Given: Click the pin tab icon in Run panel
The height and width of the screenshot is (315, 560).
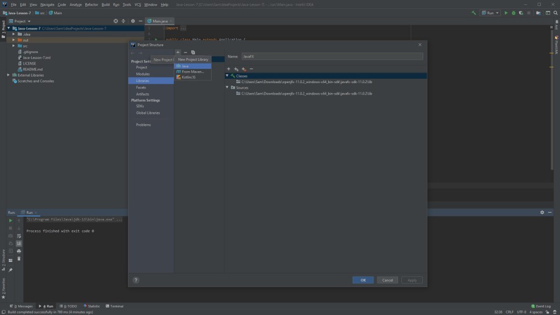Looking at the screenshot, I should tap(10, 270).
